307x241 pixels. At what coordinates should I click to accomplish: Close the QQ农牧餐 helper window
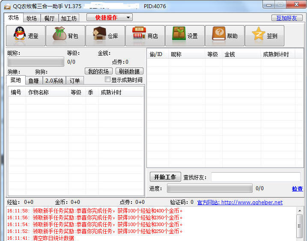tap(296, 5)
